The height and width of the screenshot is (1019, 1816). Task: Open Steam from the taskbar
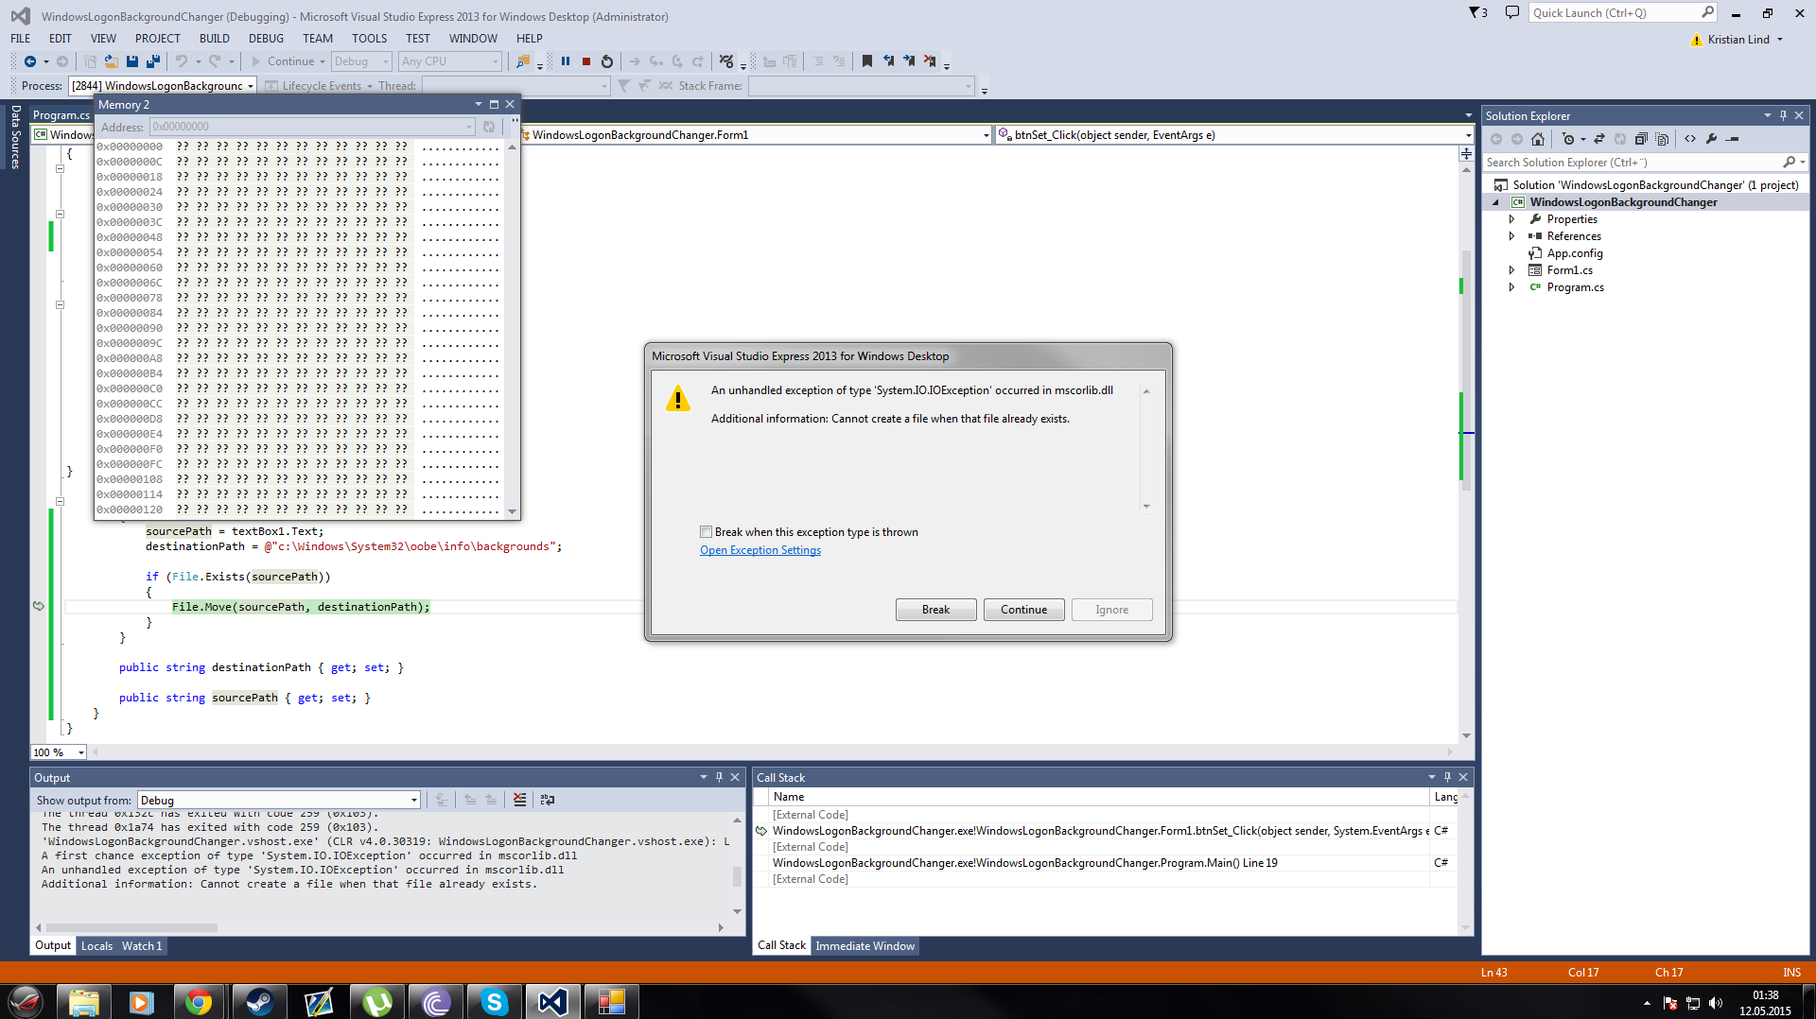click(258, 1001)
